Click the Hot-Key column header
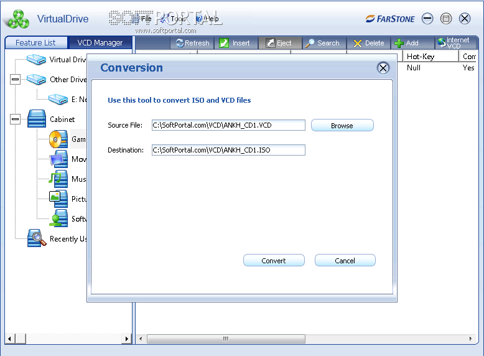This screenshot has width=484, height=356. coord(430,56)
